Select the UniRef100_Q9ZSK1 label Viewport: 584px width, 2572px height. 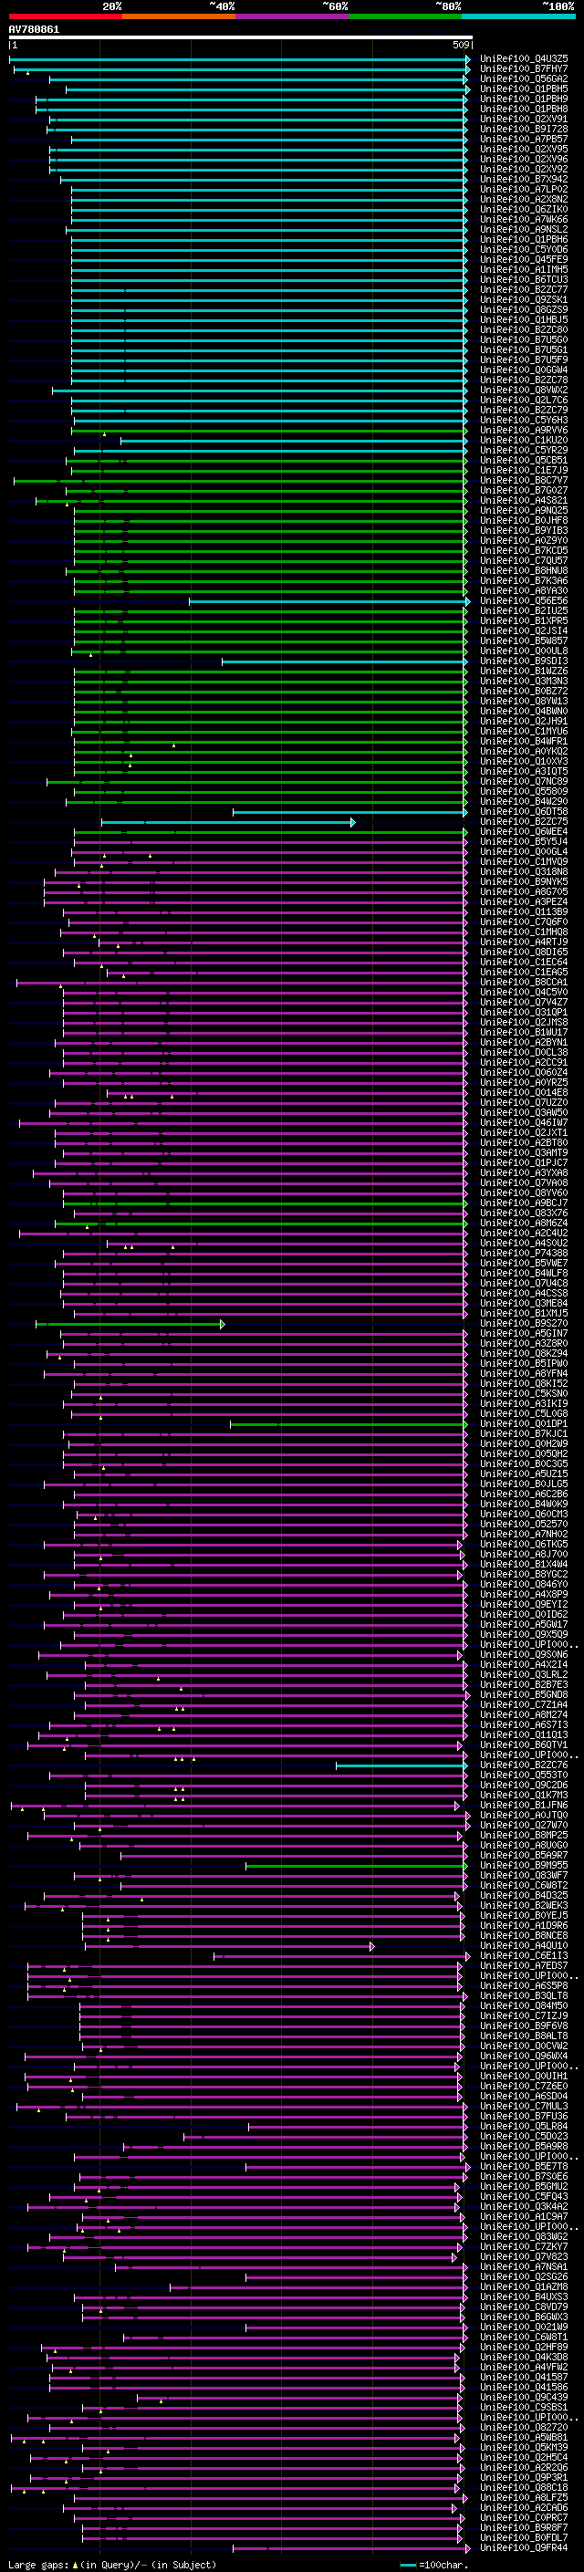[x=524, y=299]
